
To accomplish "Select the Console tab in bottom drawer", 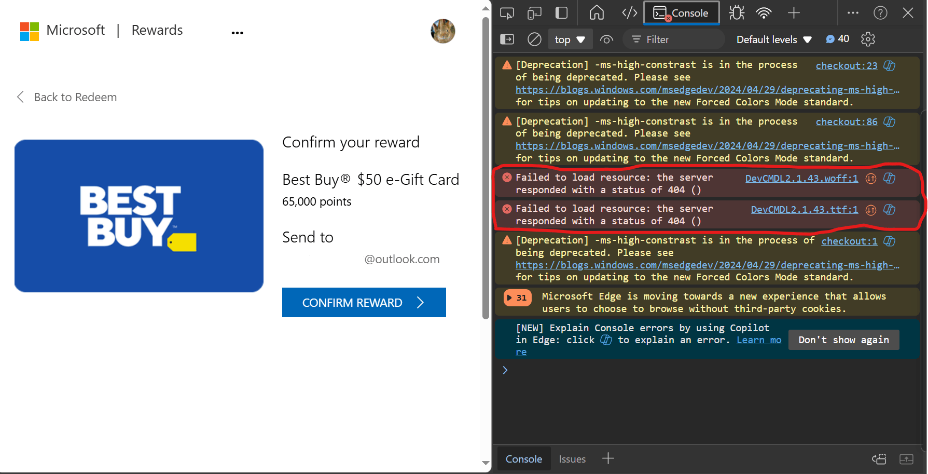I will [x=524, y=459].
